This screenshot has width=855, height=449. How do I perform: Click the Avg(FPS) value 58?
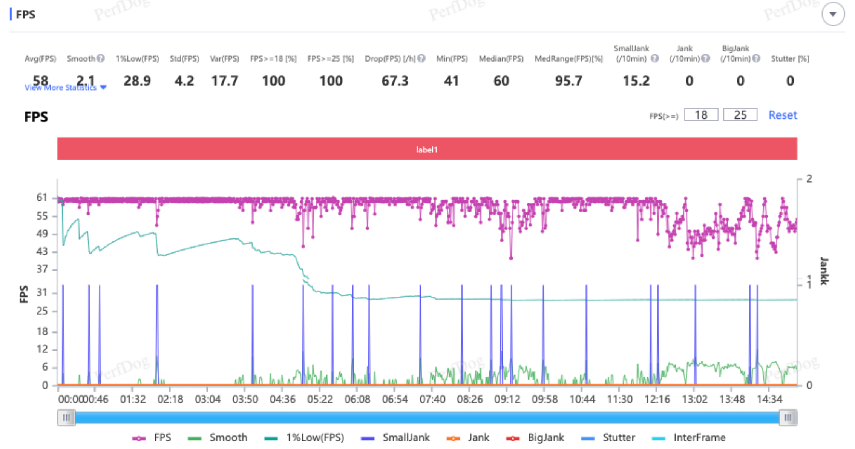point(40,80)
